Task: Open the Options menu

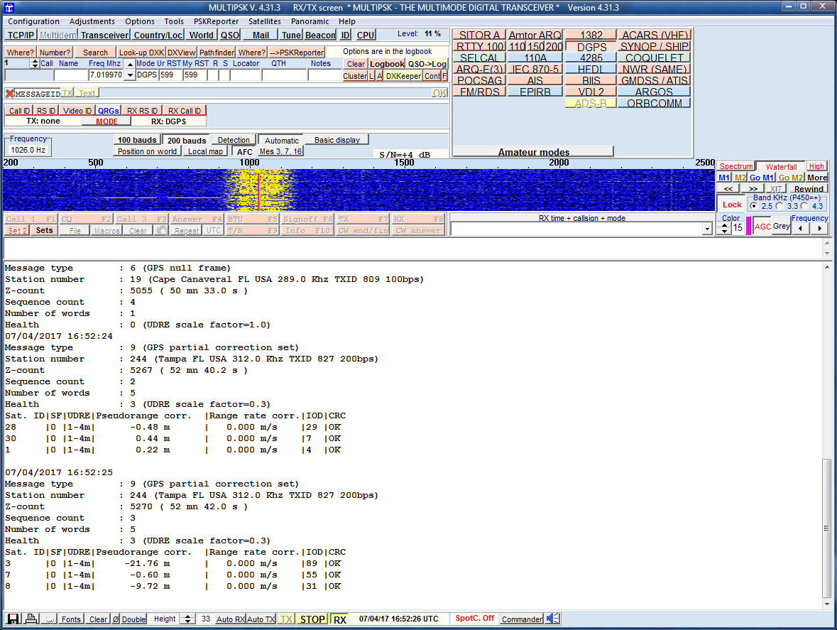Action: click(x=140, y=21)
